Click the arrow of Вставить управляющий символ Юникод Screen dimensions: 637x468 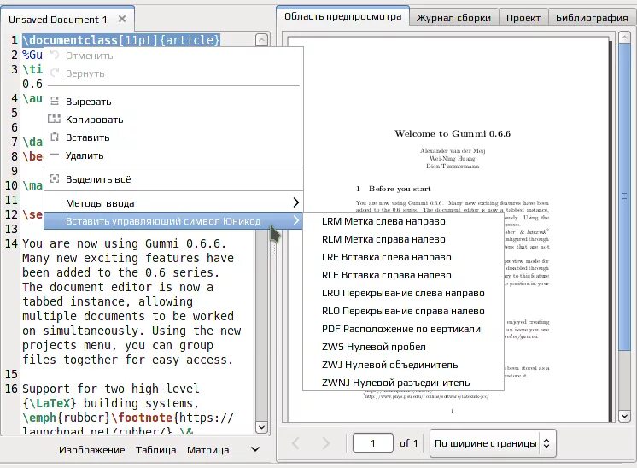tap(296, 220)
